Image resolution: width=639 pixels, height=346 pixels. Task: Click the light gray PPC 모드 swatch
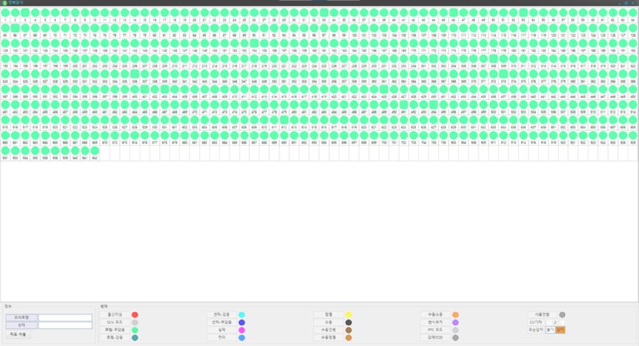click(x=455, y=330)
